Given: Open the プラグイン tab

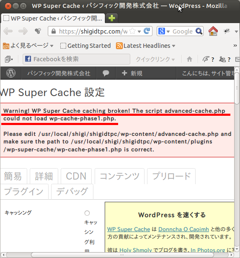Looking at the screenshot, I should [24, 192].
